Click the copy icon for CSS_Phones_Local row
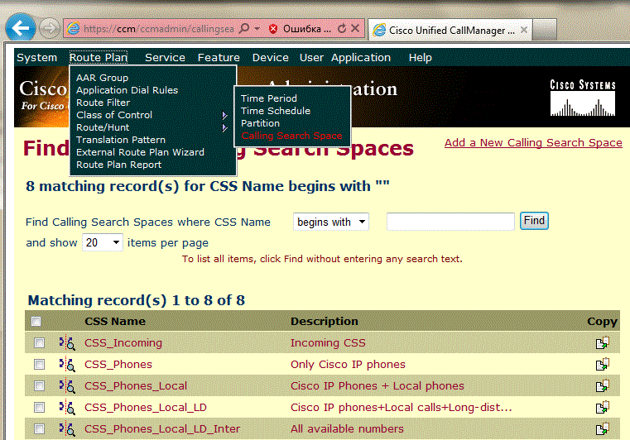This screenshot has width=630, height=440. [x=602, y=386]
